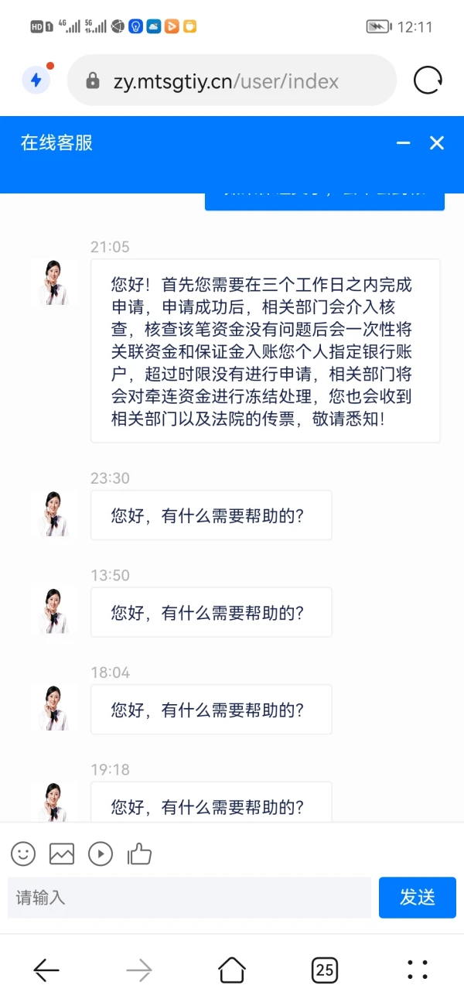
Task: Open the browser menu via the dots icon
Action: (417, 970)
